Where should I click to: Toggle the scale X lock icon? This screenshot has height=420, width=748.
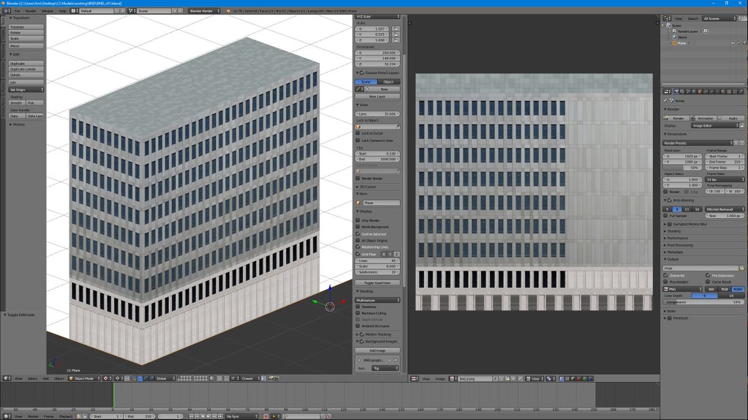396,29
